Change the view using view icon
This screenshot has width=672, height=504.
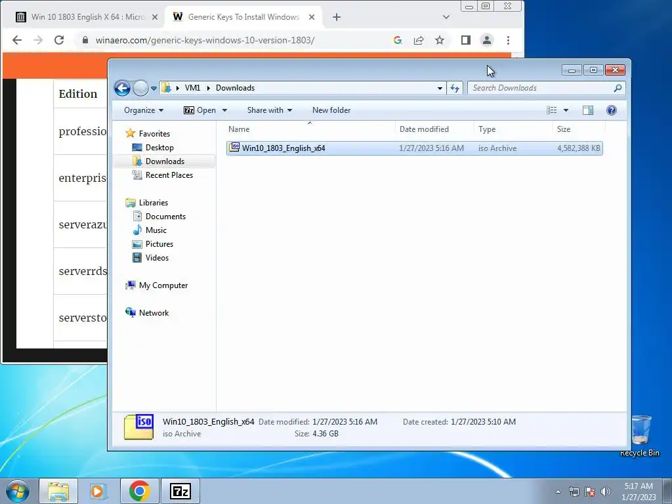coord(551,110)
